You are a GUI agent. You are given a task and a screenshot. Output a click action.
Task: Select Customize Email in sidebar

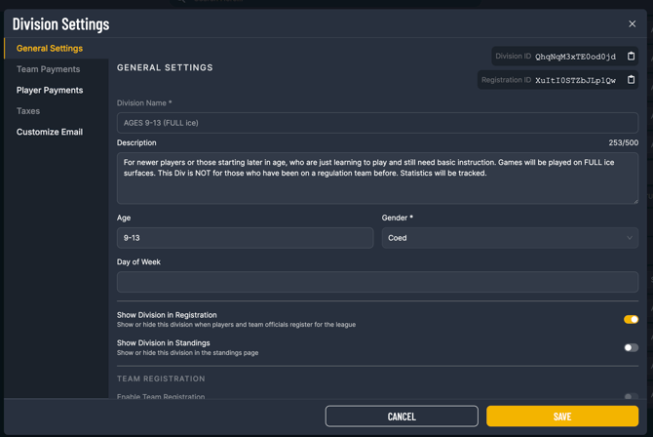click(50, 132)
